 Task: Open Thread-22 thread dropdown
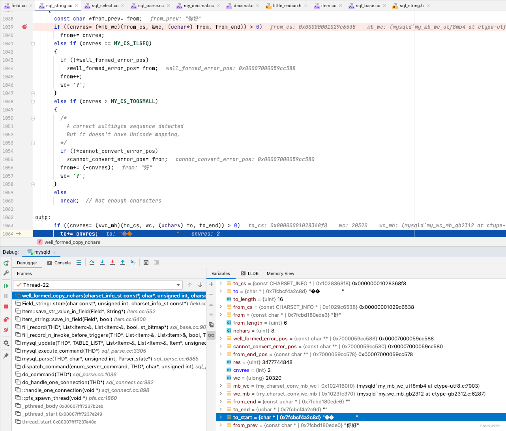[x=98, y=285]
